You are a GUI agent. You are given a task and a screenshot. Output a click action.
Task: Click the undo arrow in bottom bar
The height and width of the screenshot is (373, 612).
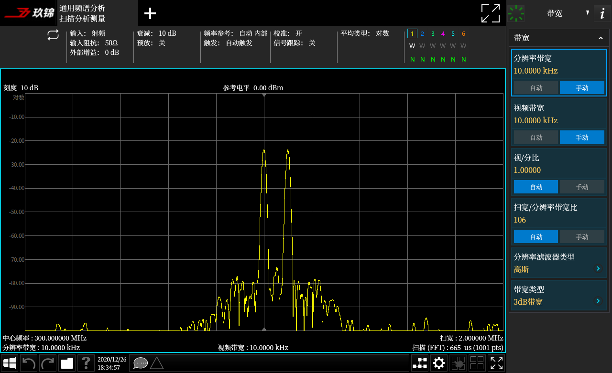coord(29,363)
